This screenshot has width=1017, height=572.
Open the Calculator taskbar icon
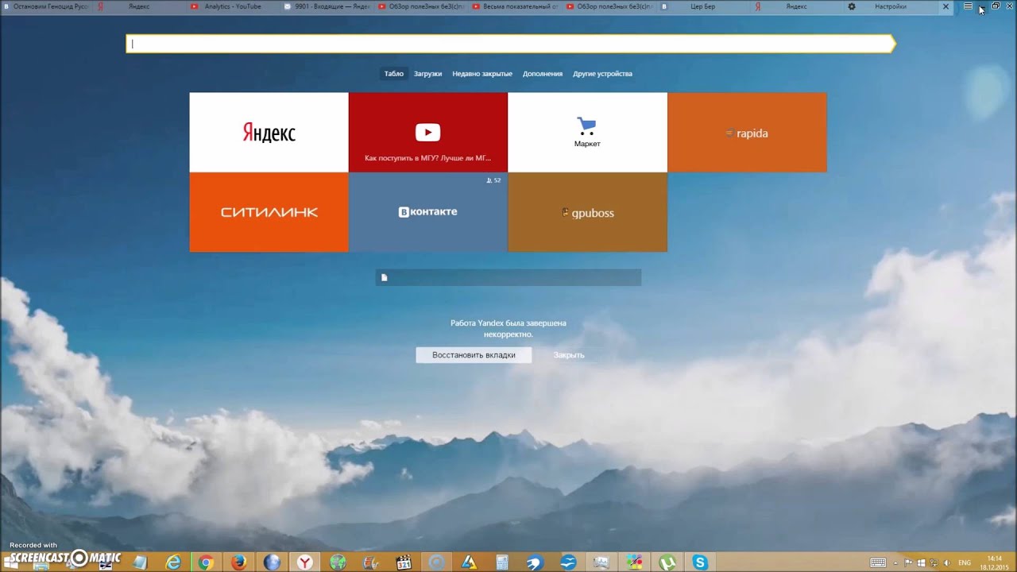coord(502,562)
